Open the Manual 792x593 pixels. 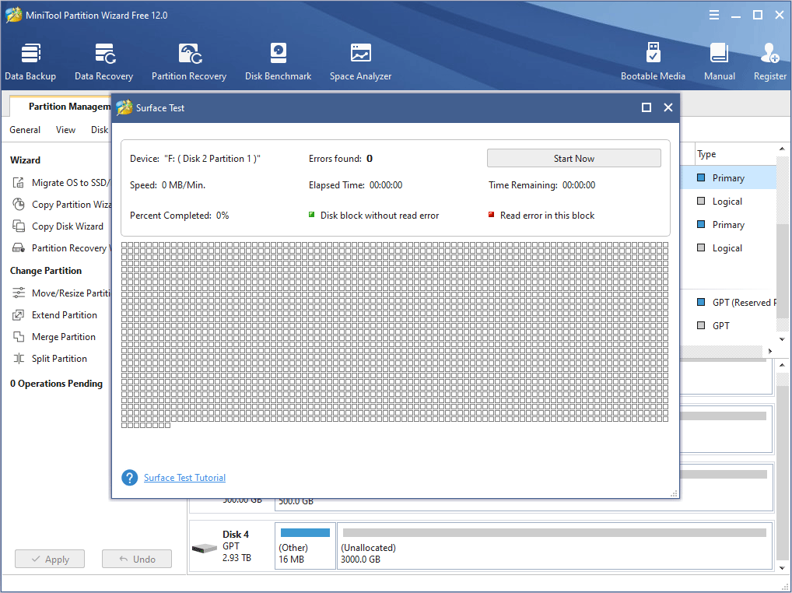pyautogui.click(x=720, y=61)
